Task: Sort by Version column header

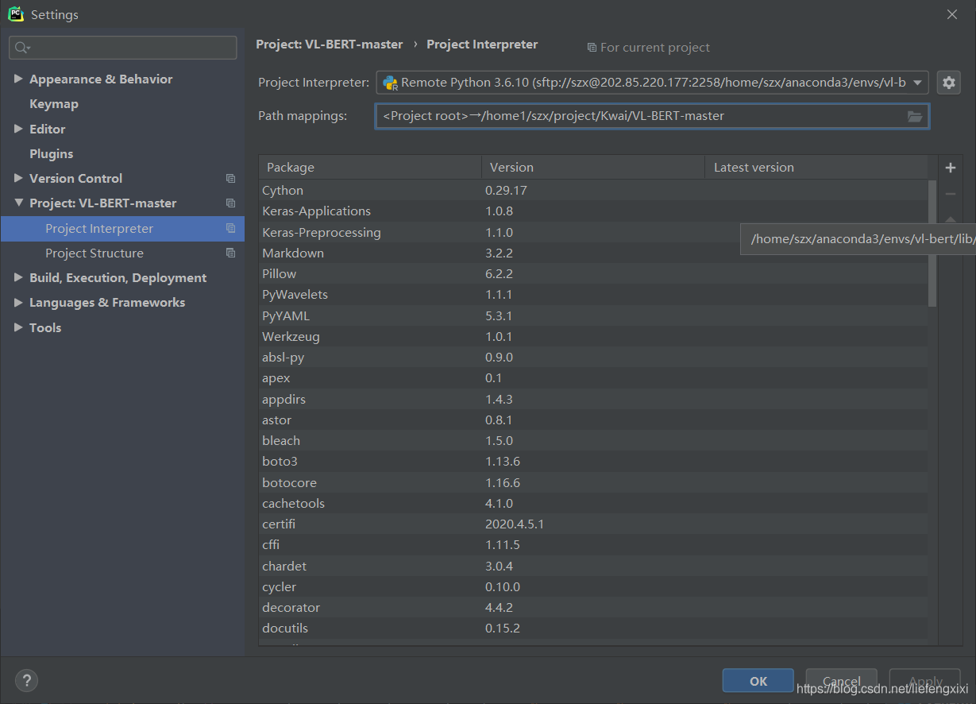Action: [x=593, y=168]
